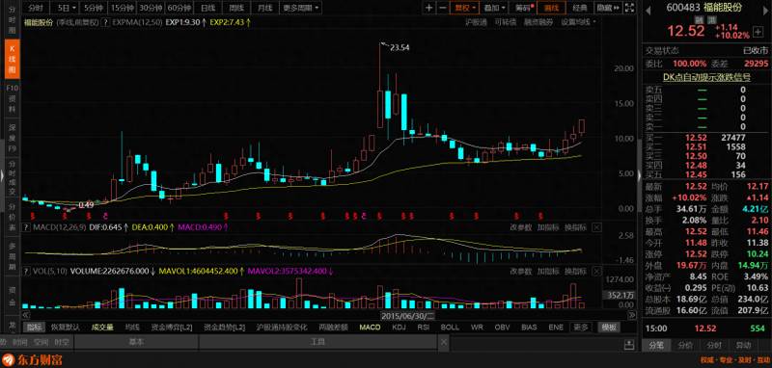
Task: Open 叠加 overlay dropdown
Action: pyautogui.click(x=494, y=8)
